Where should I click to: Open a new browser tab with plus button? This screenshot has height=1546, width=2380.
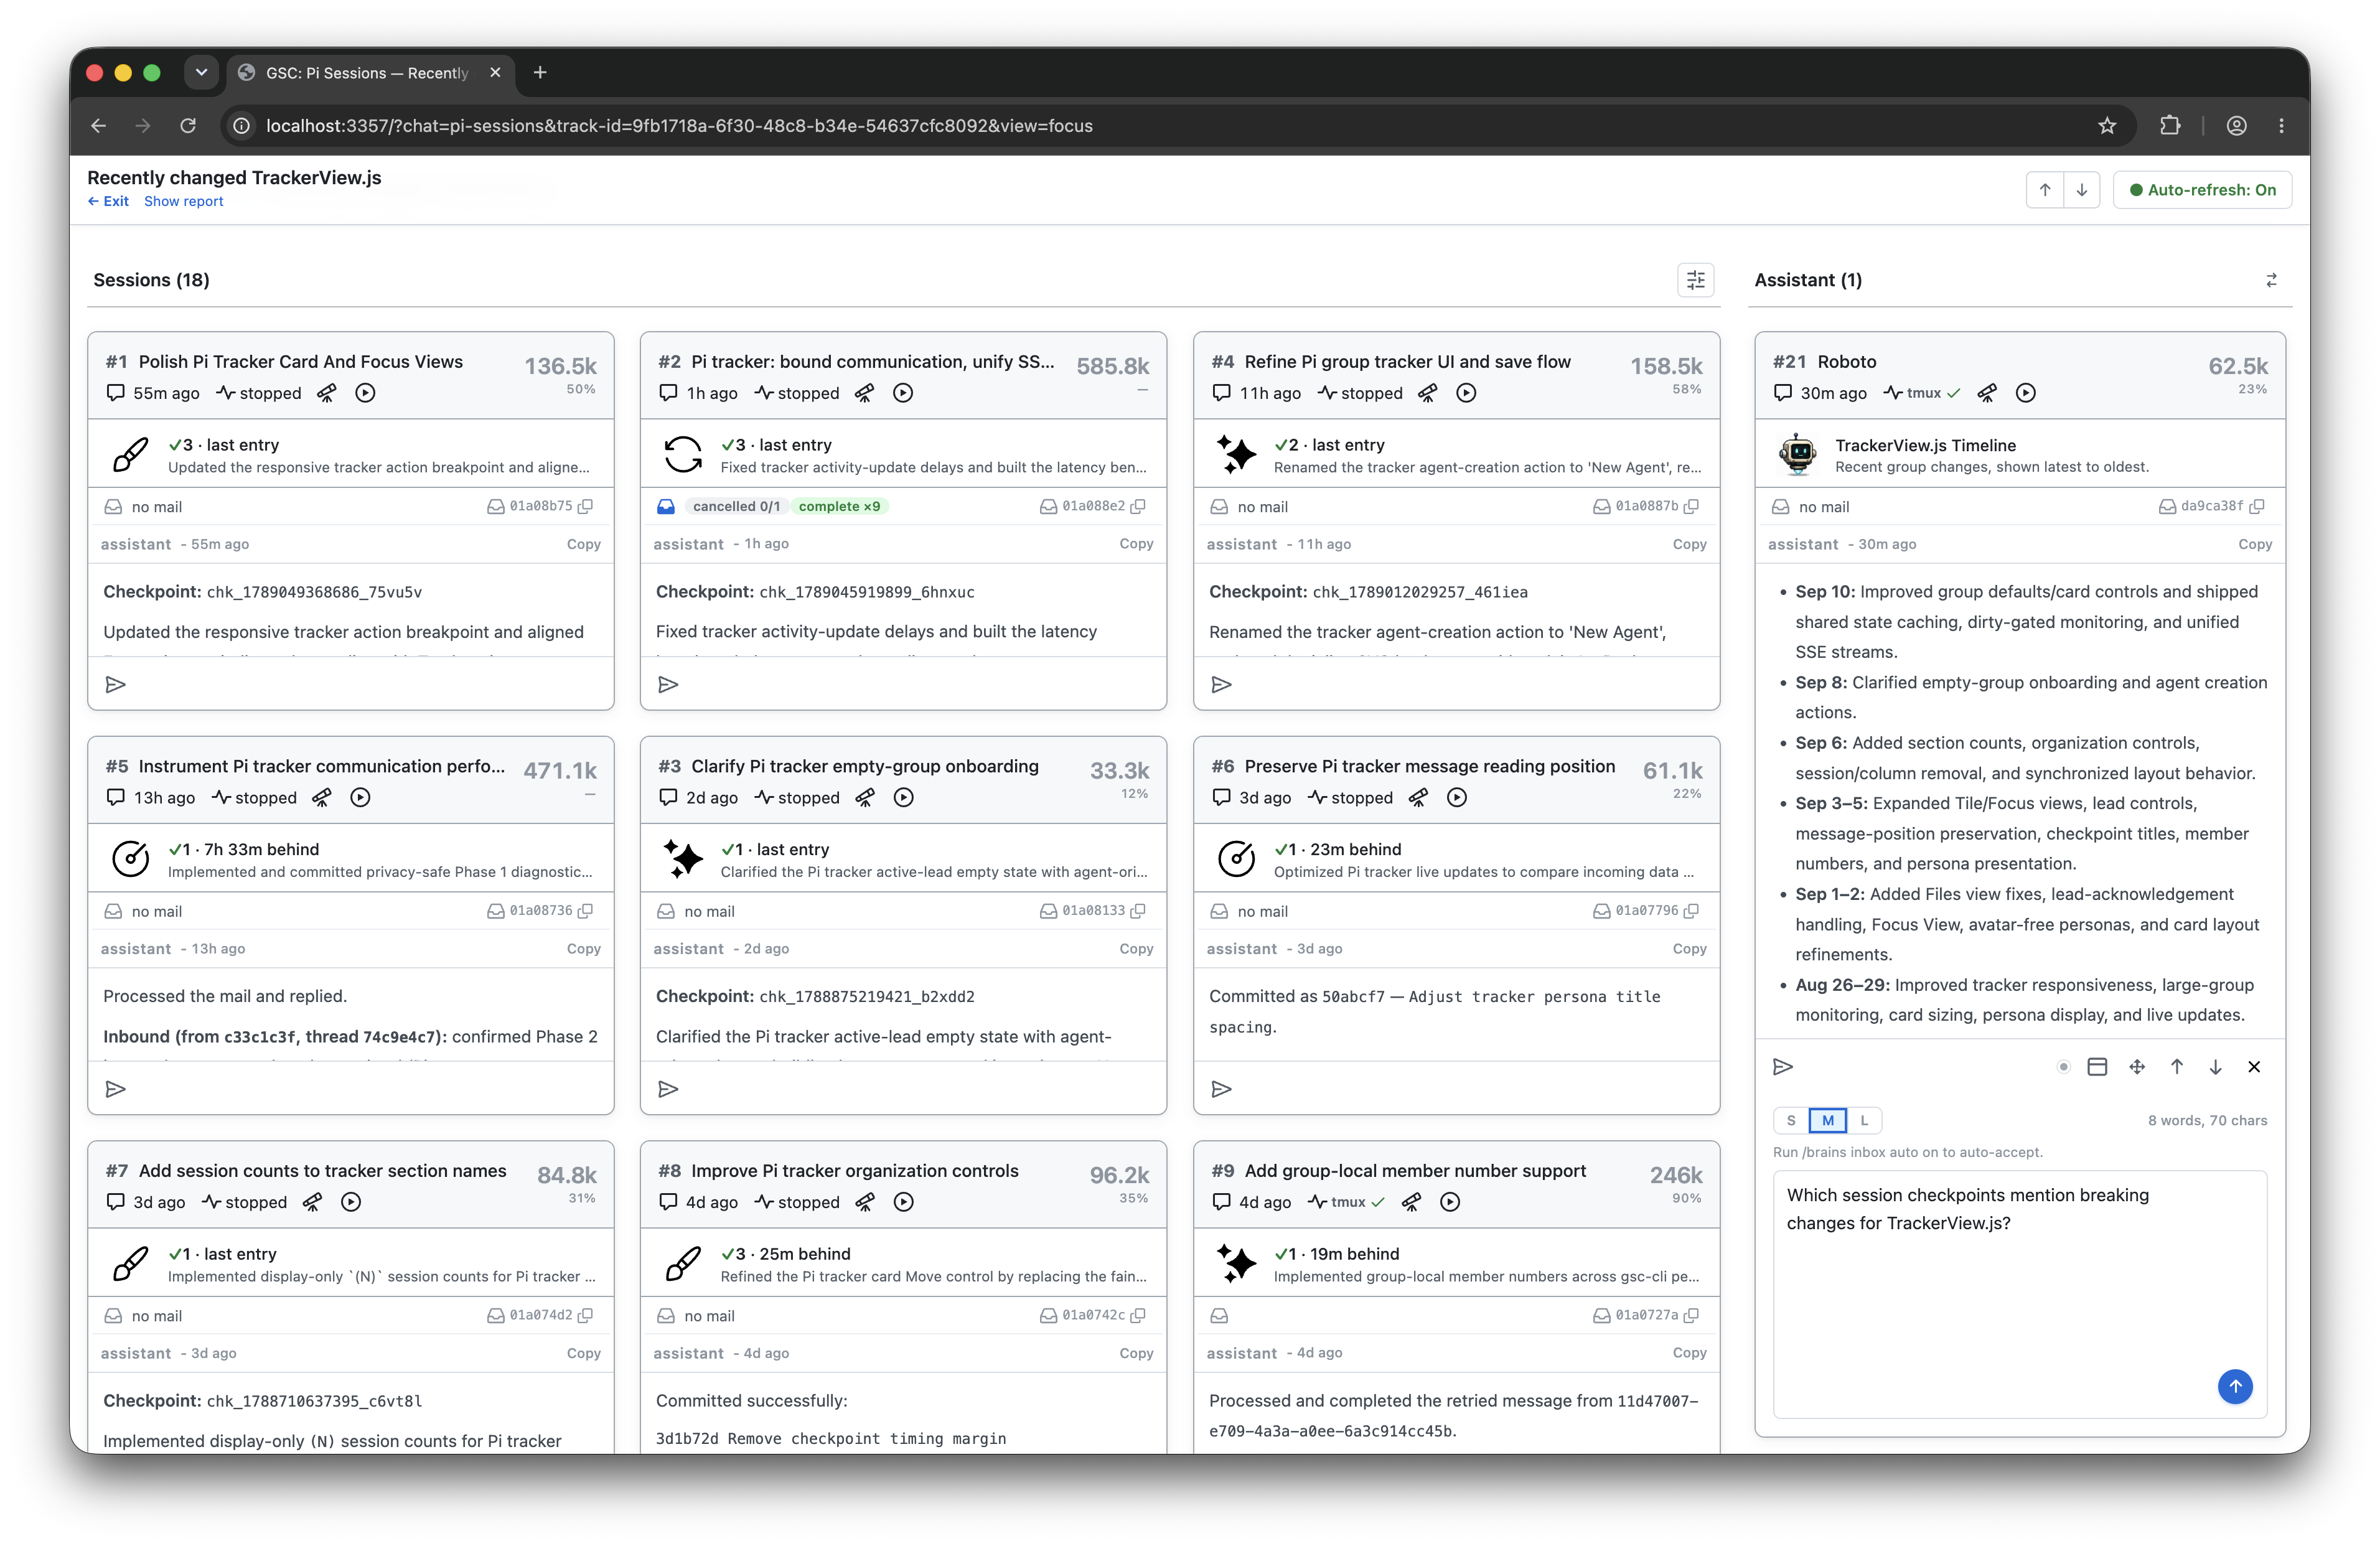pyautogui.click(x=540, y=72)
